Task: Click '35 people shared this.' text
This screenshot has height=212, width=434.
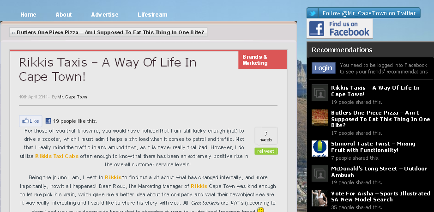Action: (x=356, y=207)
